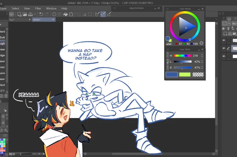Hide the selected middle layer eye icon
This screenshot has height=157, width=237.
click(x=224, y=48)
